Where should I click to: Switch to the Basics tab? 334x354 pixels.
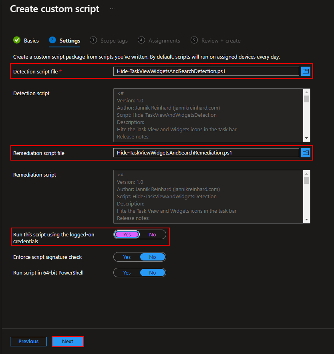31,41
